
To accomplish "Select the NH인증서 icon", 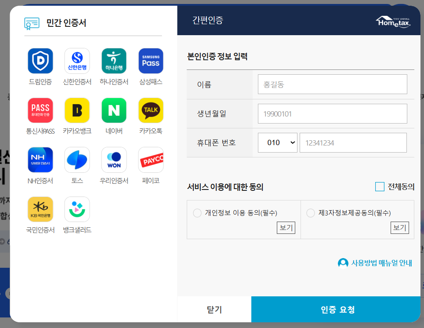I will (40, 160).
